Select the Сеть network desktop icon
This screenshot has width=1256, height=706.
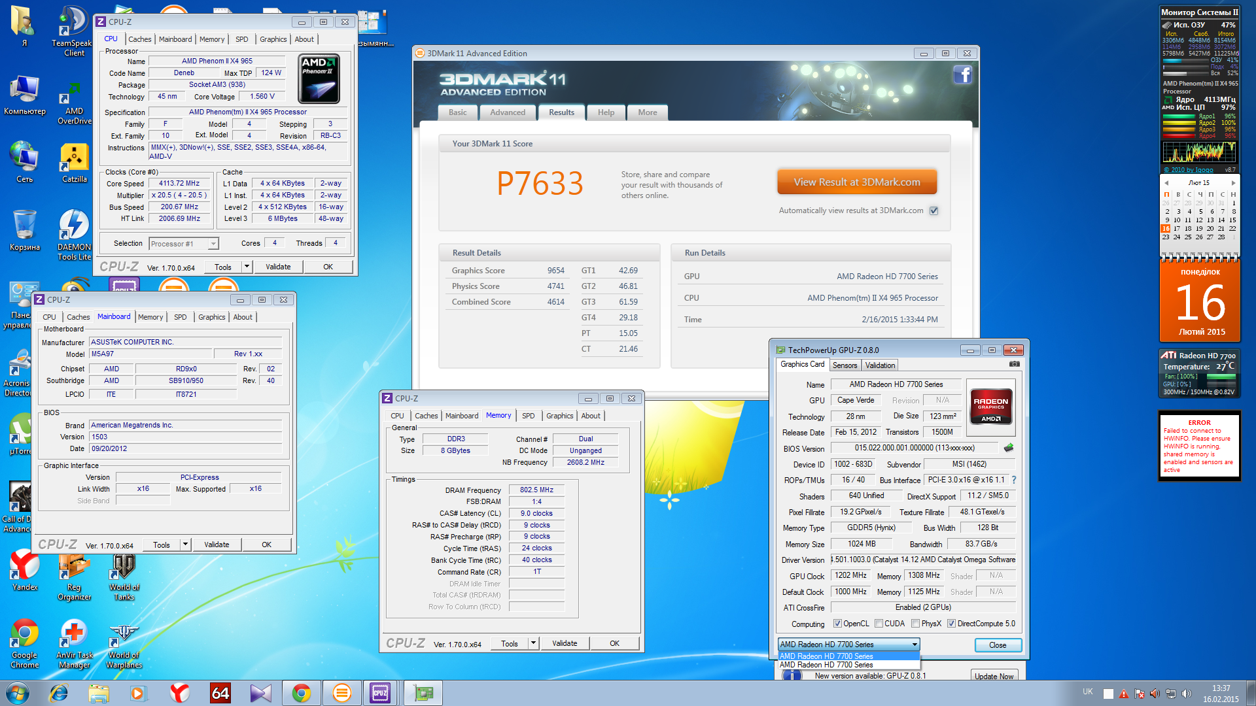(24, 162)
